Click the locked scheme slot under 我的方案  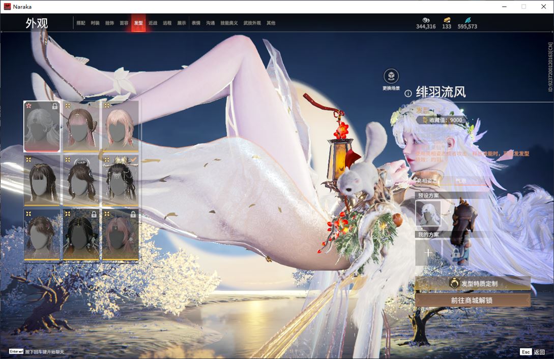[x=455, y=252]
